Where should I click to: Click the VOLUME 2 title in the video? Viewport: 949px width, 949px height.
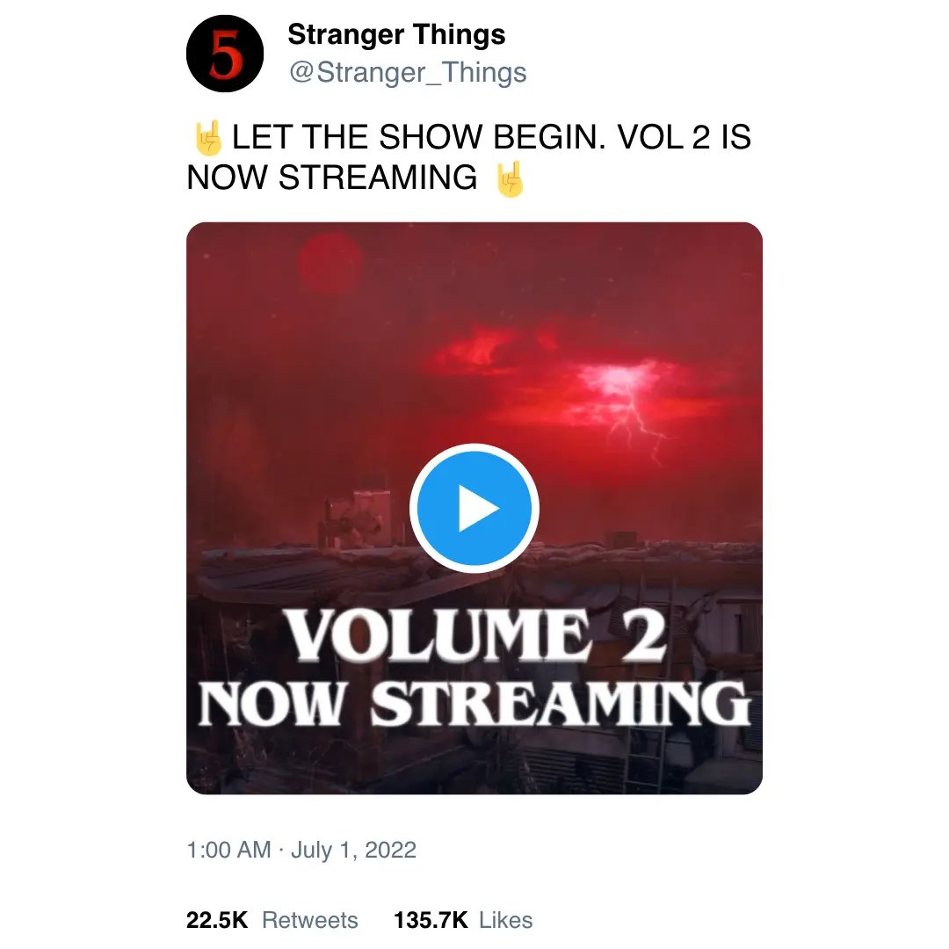(475, 634)
